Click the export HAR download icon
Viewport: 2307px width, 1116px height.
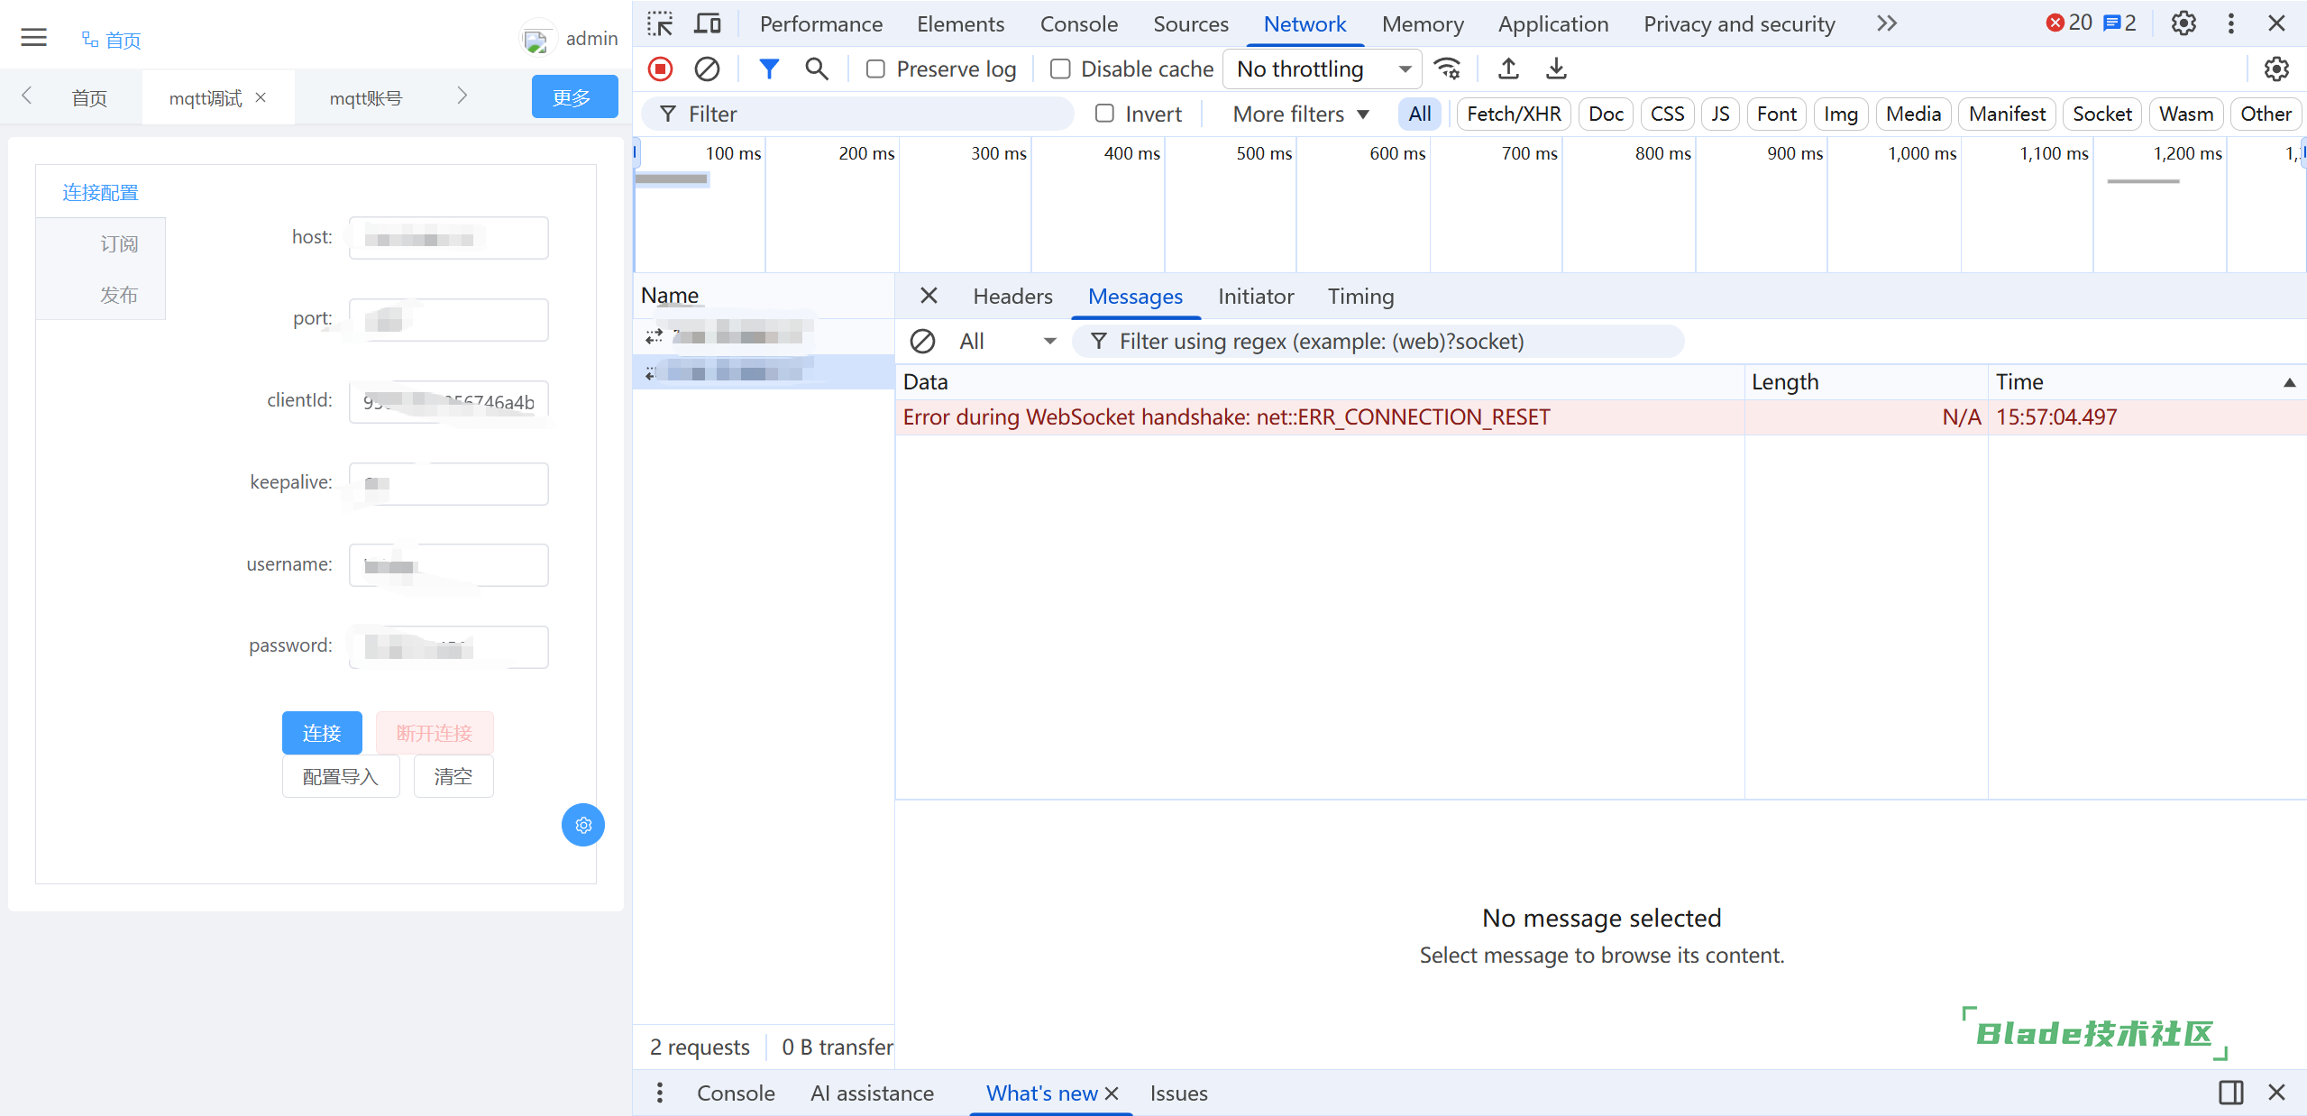pos(1556,69)
